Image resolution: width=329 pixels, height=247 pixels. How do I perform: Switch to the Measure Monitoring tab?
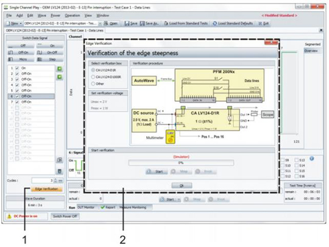click(133, 207)
